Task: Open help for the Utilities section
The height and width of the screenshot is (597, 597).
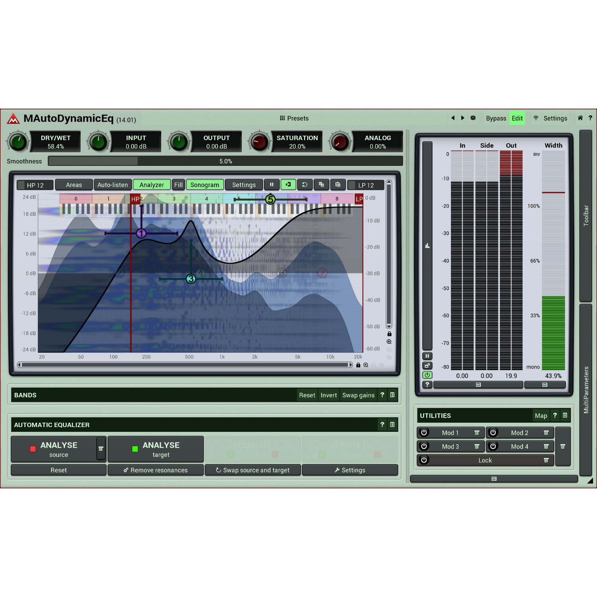Action: (555, 415)
